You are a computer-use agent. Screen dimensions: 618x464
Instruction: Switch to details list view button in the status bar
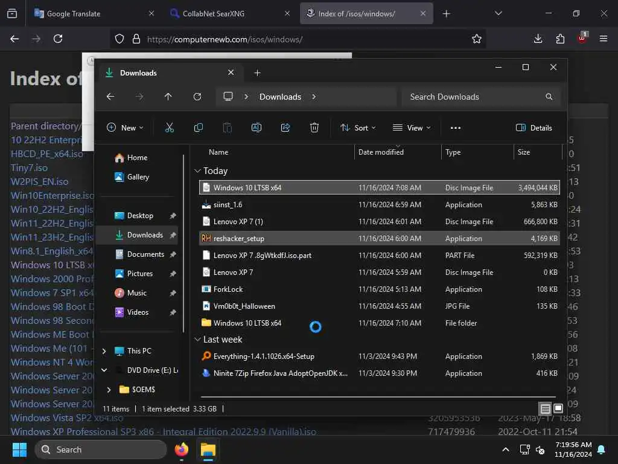pyautogui.click(x=545, y=409)
